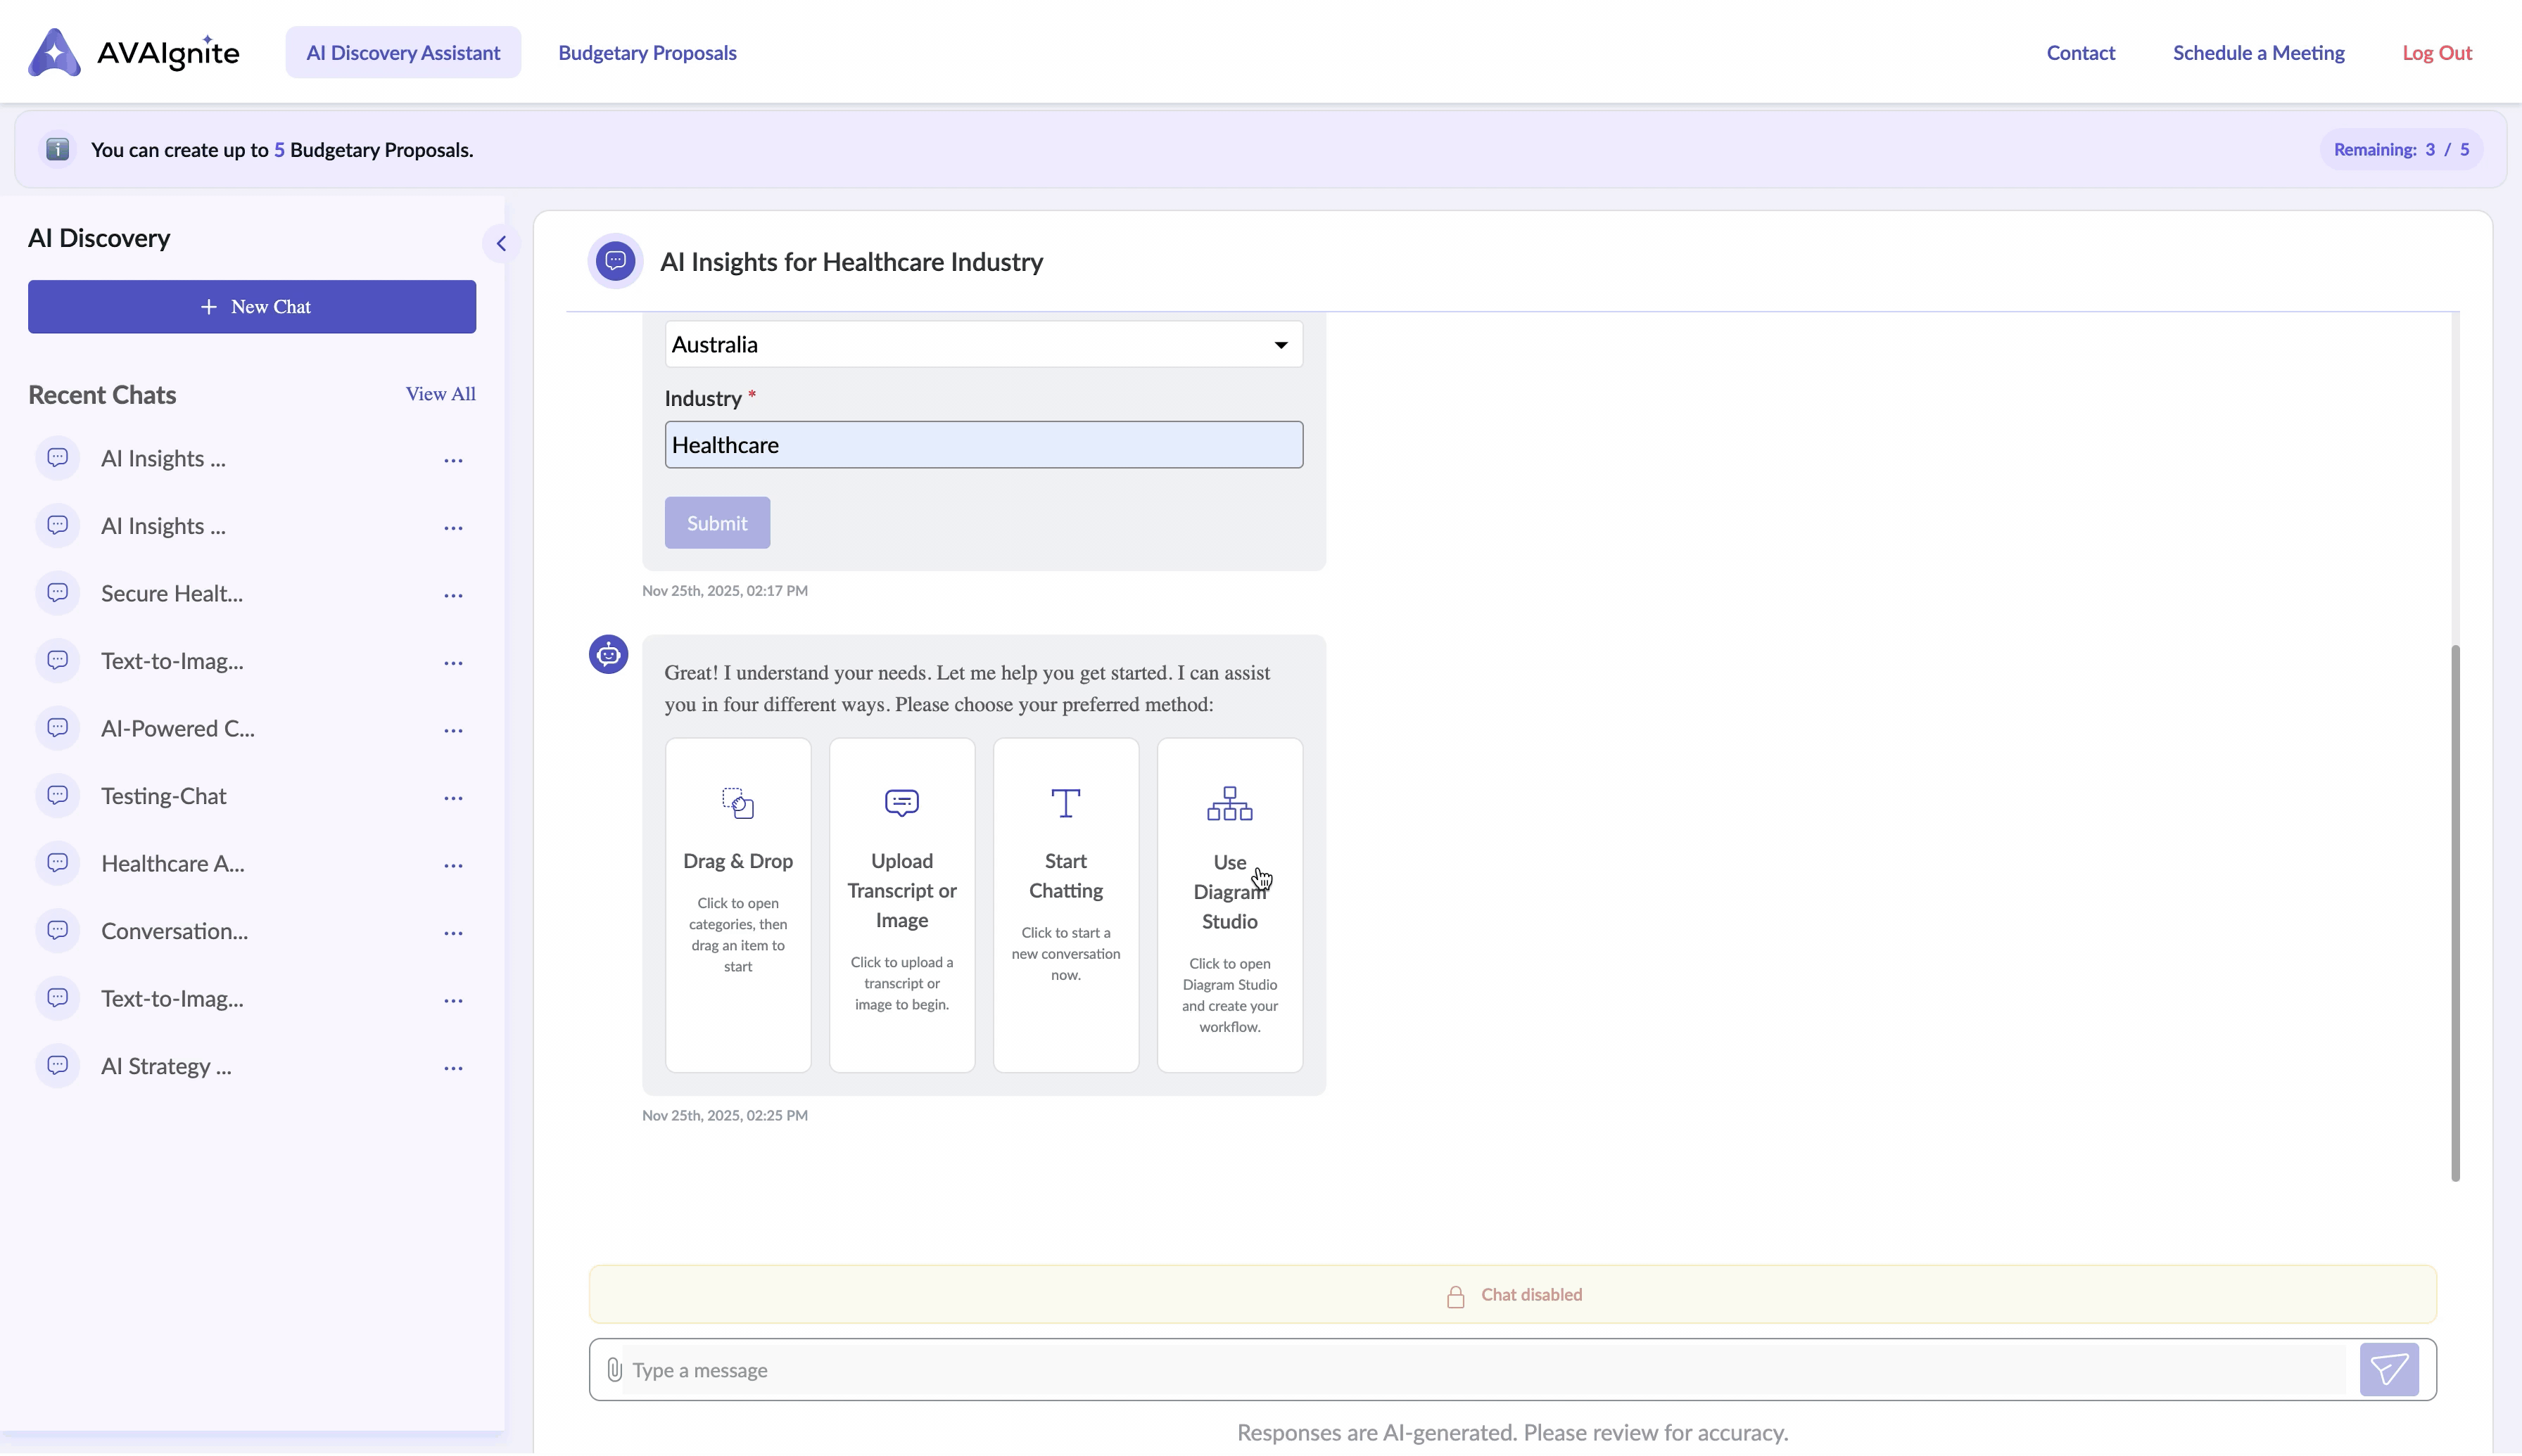Click the AVAIgnite logo
Viewport: 2522px width, 1456px height.
(133, 52)
